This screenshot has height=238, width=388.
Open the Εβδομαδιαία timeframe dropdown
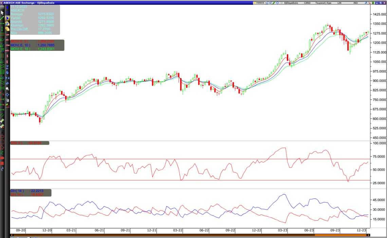pos(291,3)
